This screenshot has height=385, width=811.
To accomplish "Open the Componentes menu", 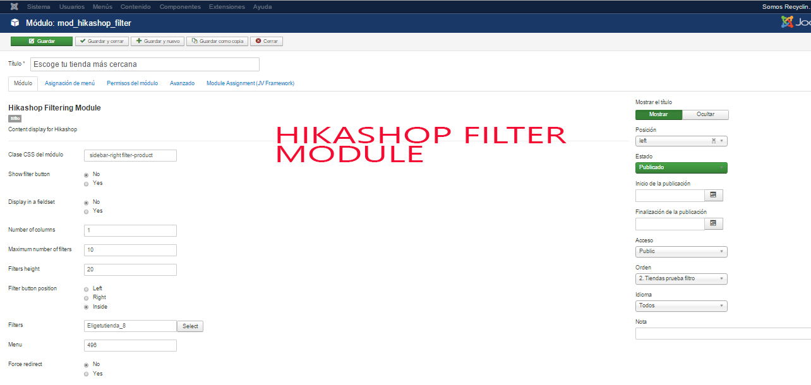I will 180,7.
